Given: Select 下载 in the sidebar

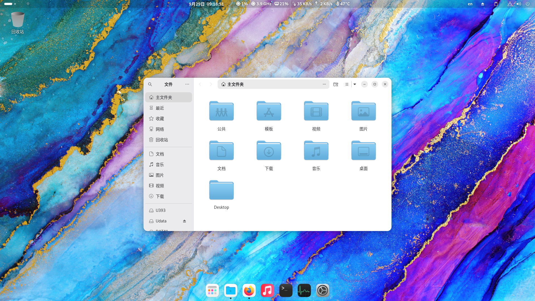Looking at the screenshot, I should pyautogui.click(x=169, y=196).
